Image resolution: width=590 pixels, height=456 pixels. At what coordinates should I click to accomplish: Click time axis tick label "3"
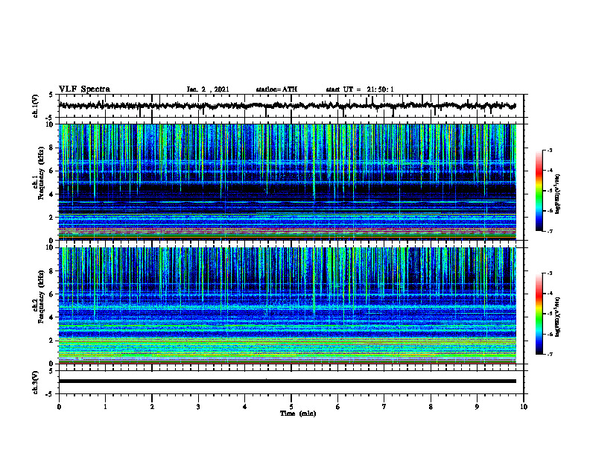[x=198, y=407]
